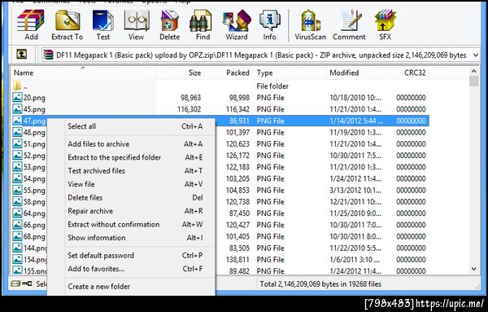The width and height of the screenshot is (488, 312).
Task: Click packed size 138,811
Action: coord(237,259)
